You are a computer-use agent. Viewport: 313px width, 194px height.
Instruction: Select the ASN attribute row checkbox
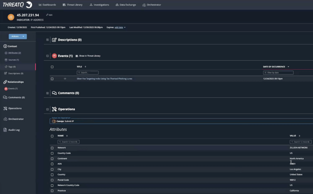(x=52, y=164)
